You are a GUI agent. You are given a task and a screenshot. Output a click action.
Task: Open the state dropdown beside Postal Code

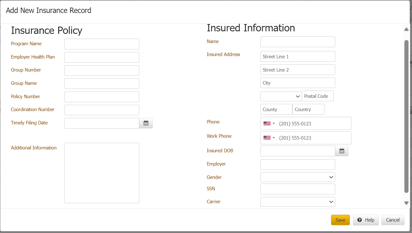coord(281,96)
